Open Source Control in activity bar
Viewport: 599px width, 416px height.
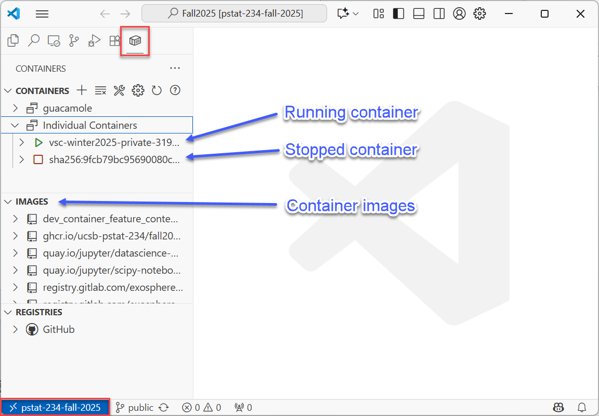[x=74, y=41]
